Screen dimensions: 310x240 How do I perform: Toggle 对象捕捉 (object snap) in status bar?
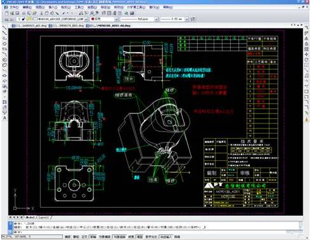105,237
